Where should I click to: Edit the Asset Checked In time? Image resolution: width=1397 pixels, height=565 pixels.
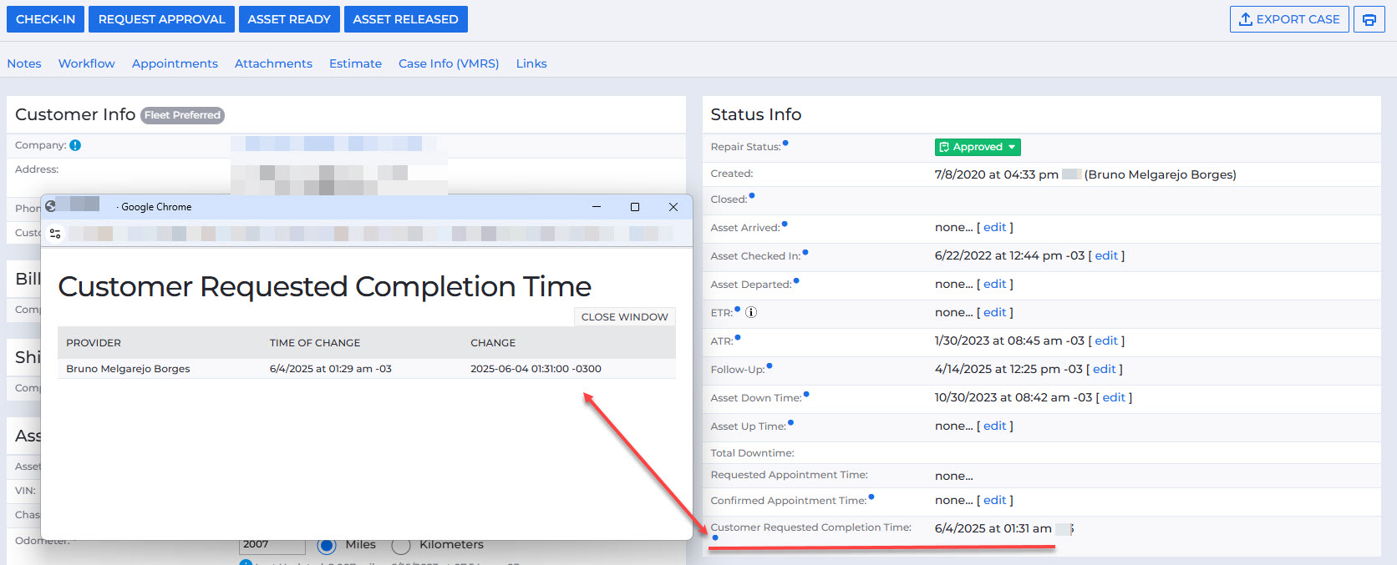[x=1105, y=255]
